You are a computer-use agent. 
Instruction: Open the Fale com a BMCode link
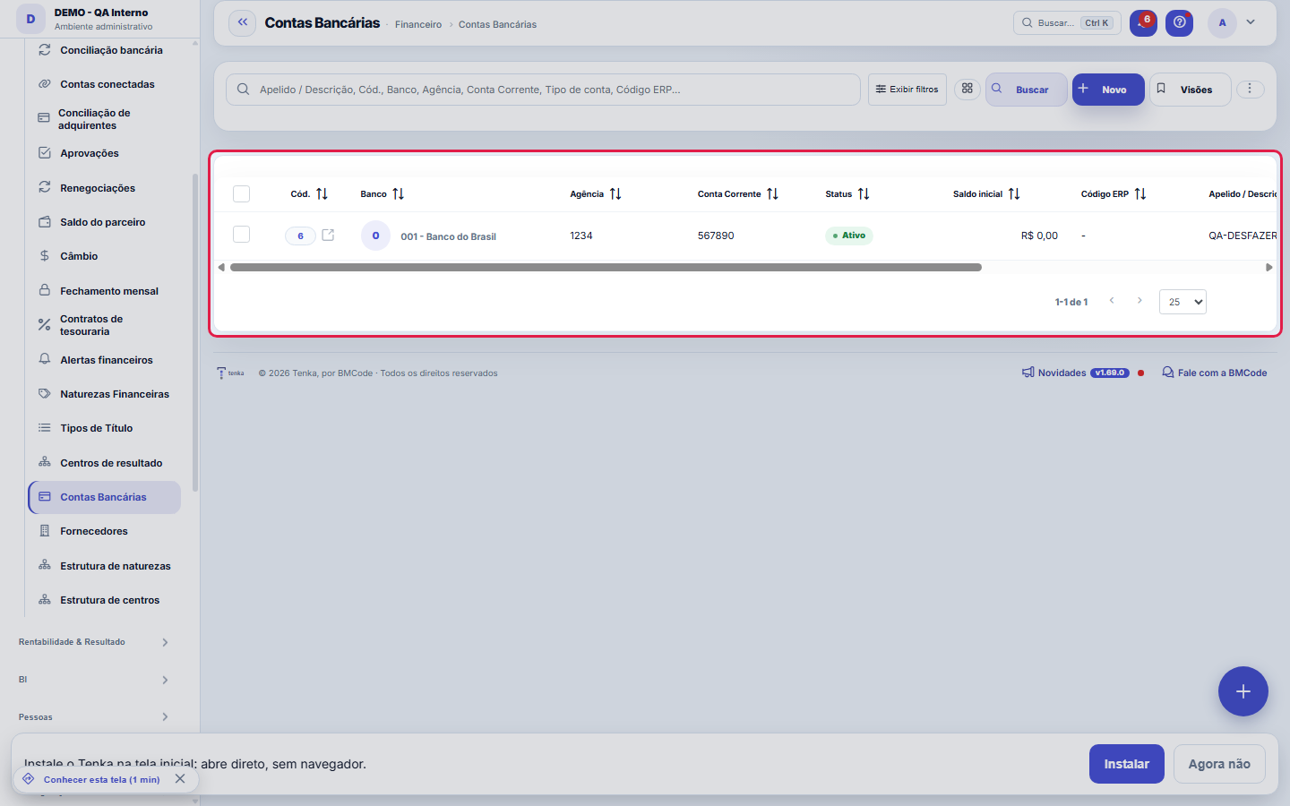pos(1215,373)
